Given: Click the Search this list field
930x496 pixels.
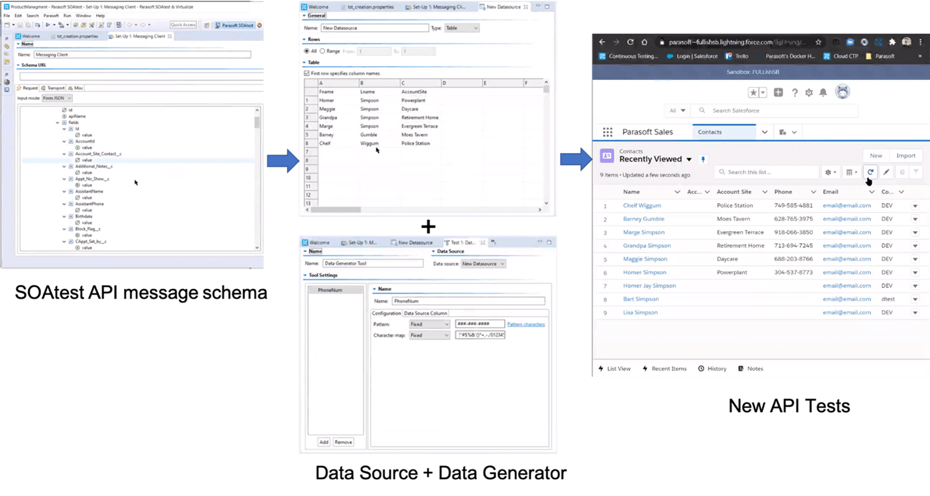Looking at the screenshot, I should (x=766, y=172).
